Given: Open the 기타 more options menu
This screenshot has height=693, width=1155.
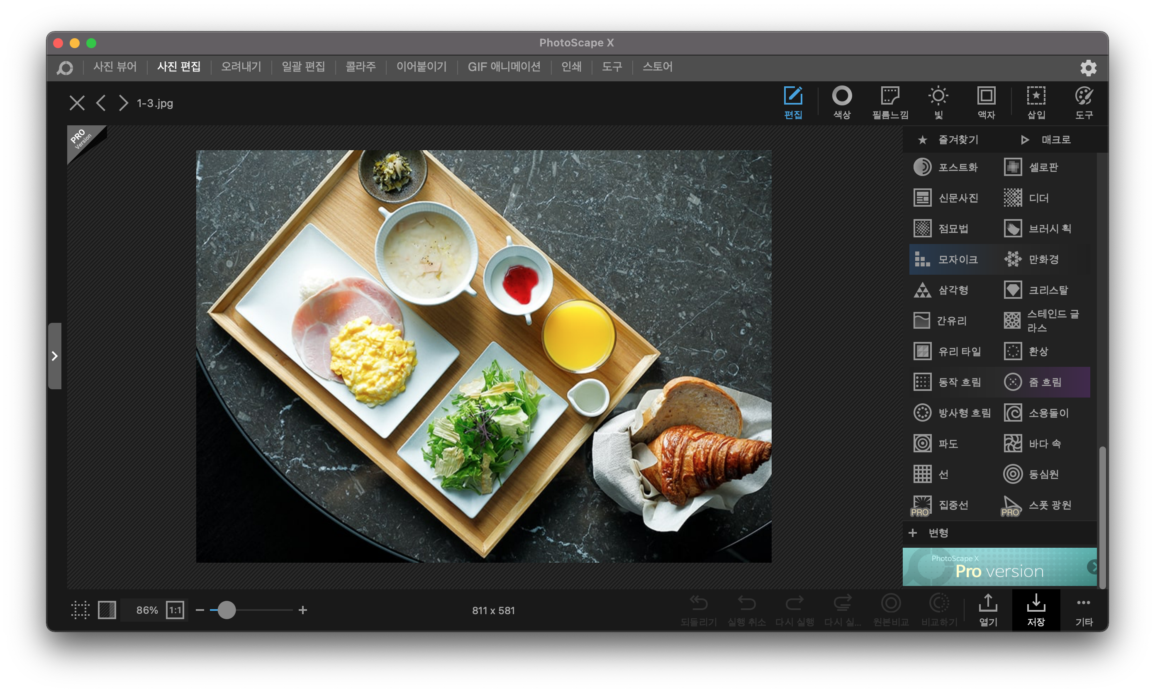Looking at the screenshot, I should (1084, 610).
